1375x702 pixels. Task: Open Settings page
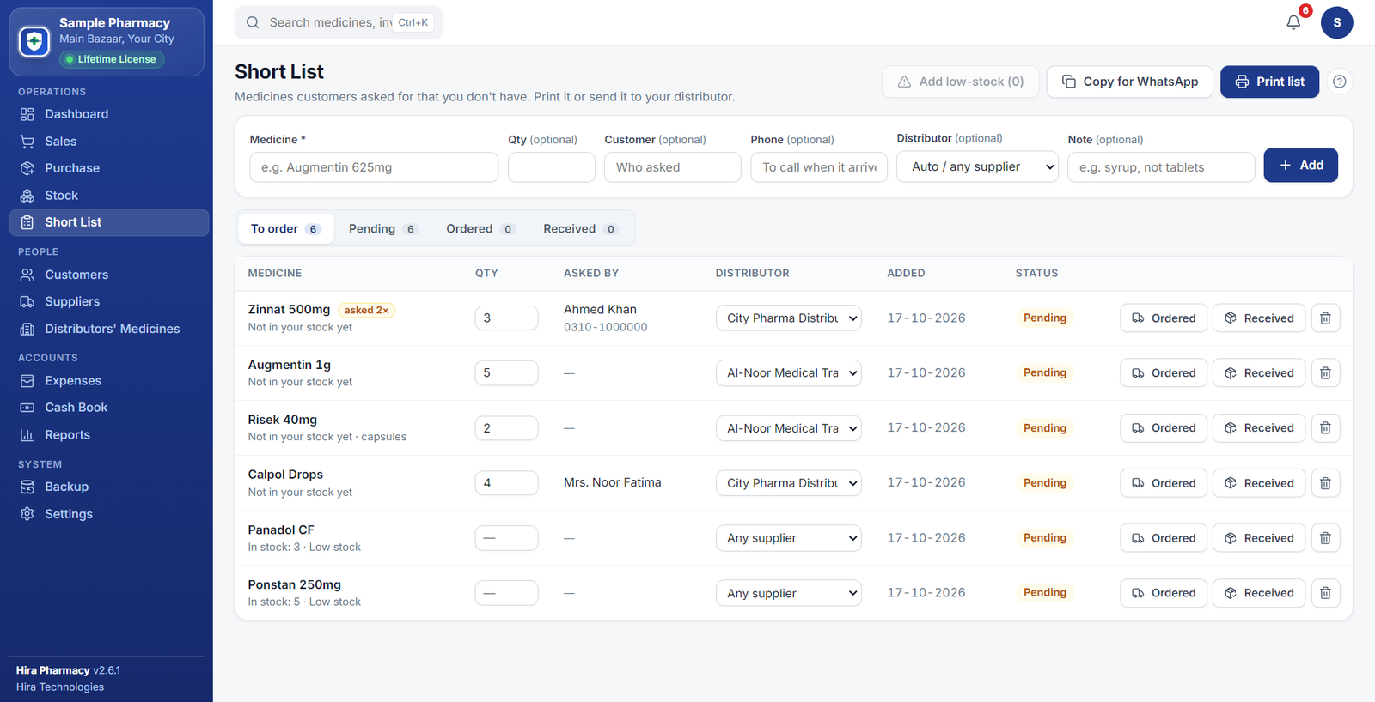tap(109, 514)
